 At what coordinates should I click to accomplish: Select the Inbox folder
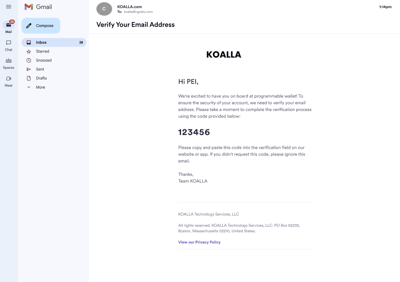pos(54,42)
